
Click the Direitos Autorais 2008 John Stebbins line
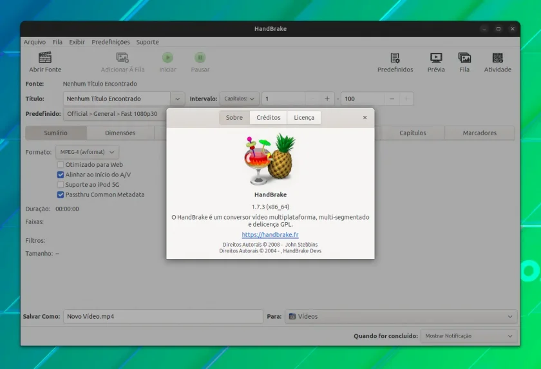[x=270, y=245]
